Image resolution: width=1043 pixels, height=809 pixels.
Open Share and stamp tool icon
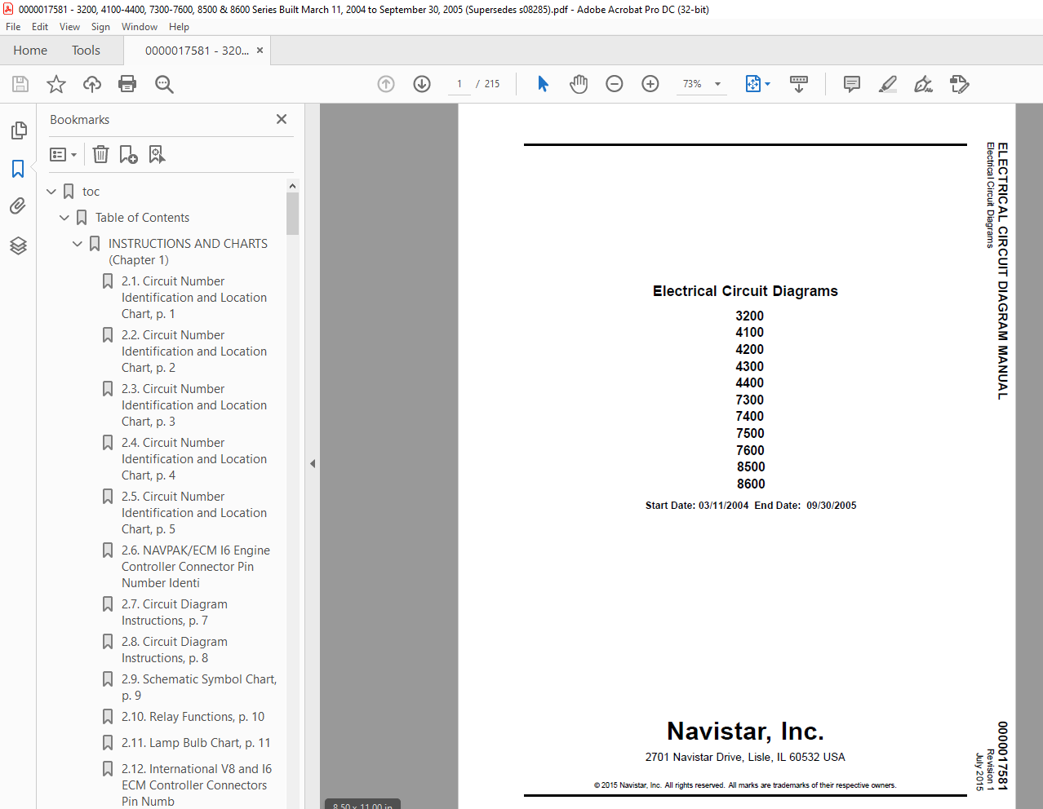(x=960, y=84)
